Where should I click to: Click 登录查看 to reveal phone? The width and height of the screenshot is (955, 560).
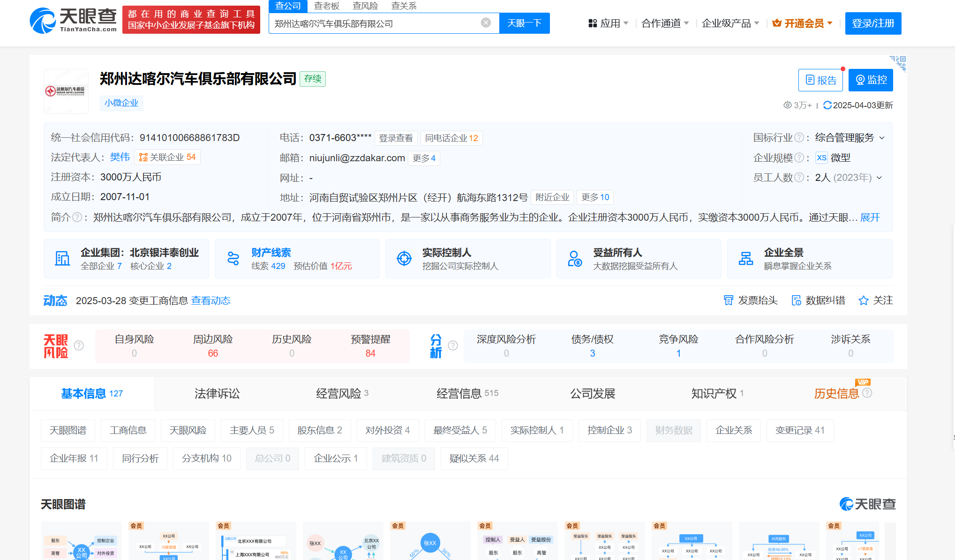tap(396, 138)
